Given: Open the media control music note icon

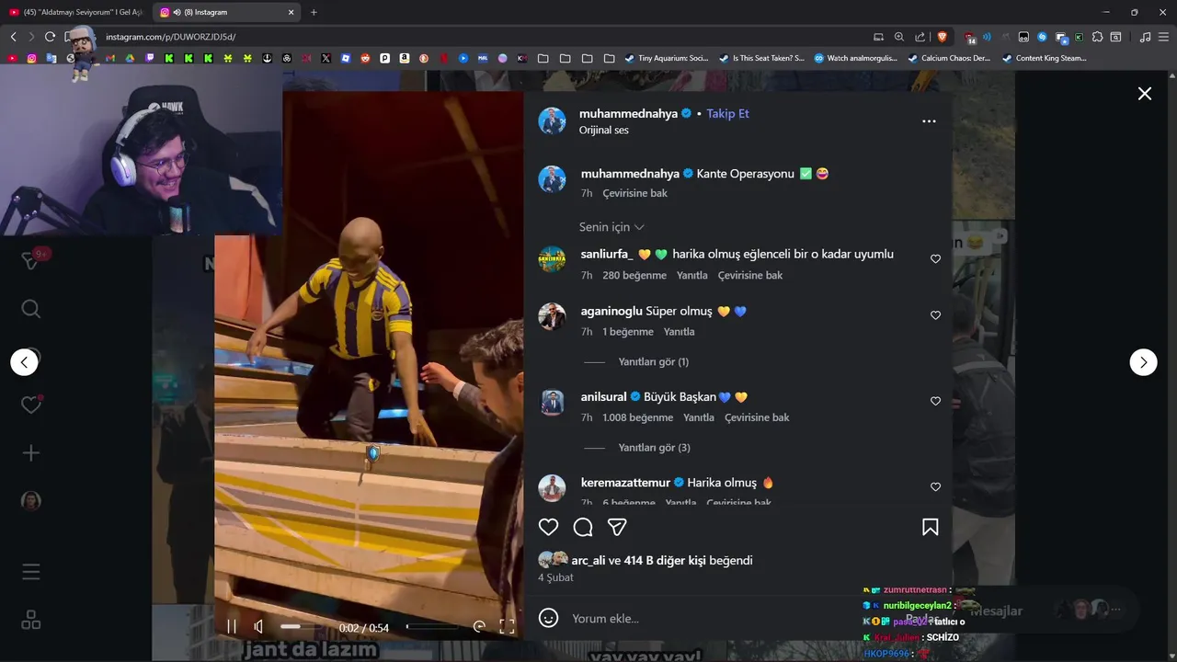Looking at the screenshot, I should (1145, 37).
